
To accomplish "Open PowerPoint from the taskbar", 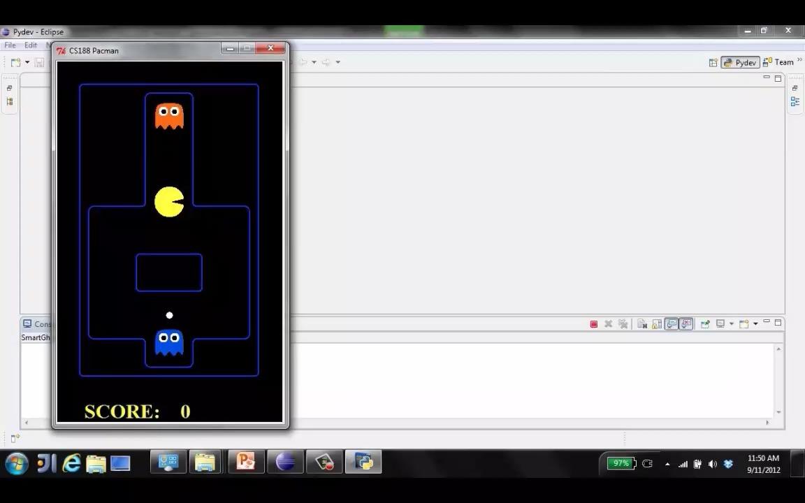I will point(246,462).
